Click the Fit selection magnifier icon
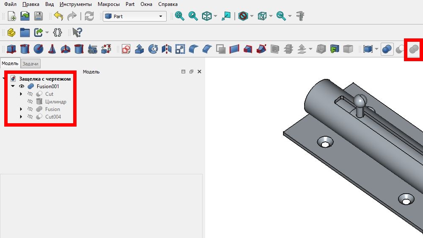The image size is (423, 238). coord(193,16)
